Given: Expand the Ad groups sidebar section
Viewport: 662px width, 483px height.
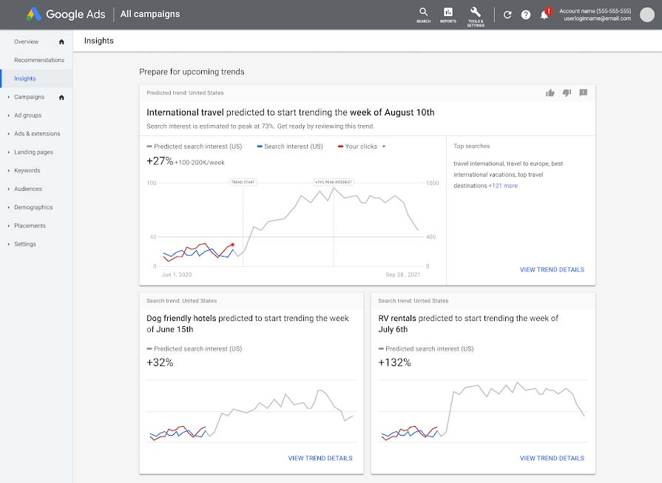Looking at the screenshot, I should tap(9, 115).
